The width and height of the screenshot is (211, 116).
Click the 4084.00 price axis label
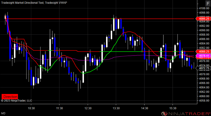(x=204, y=43)
